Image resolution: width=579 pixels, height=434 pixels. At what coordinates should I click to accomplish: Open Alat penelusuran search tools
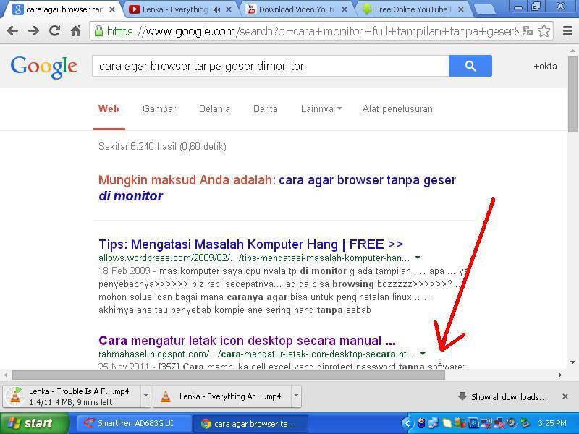pos(397,109)
